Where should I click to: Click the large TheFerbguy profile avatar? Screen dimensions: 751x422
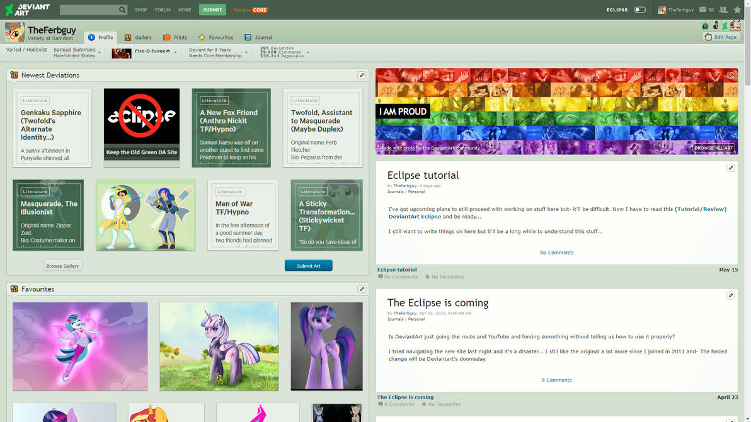[x=14, y=33]
